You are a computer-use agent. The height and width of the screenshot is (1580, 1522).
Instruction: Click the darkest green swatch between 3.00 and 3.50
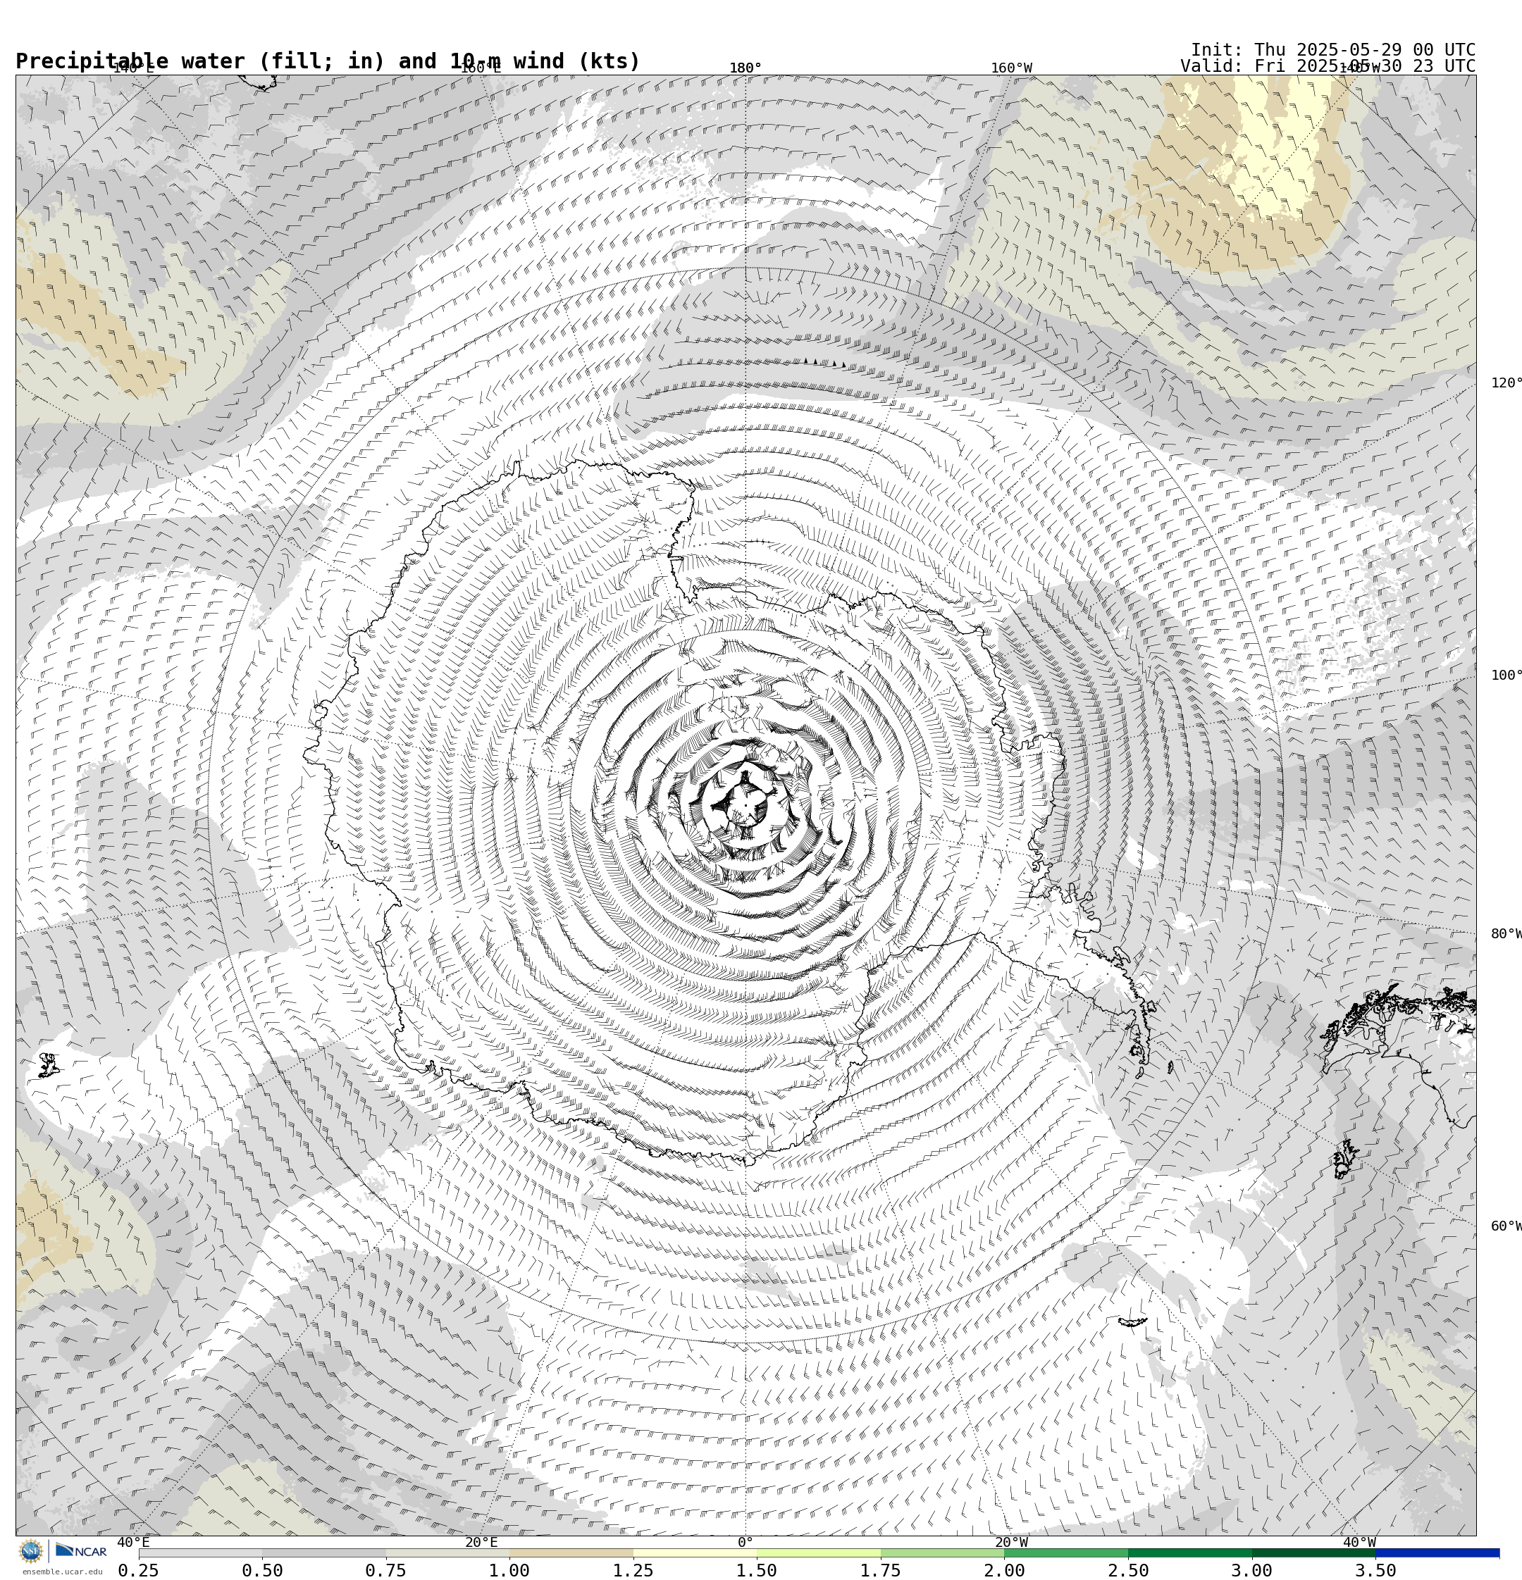coord(1314,1553)
